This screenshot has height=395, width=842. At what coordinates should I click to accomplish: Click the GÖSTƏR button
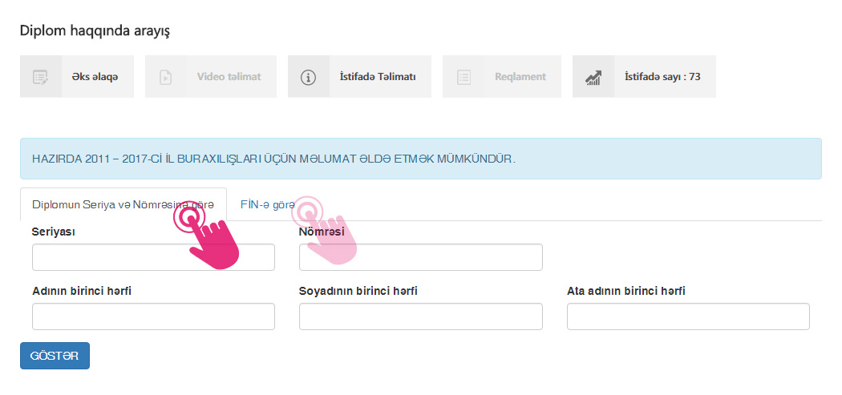tap(55, 356)
